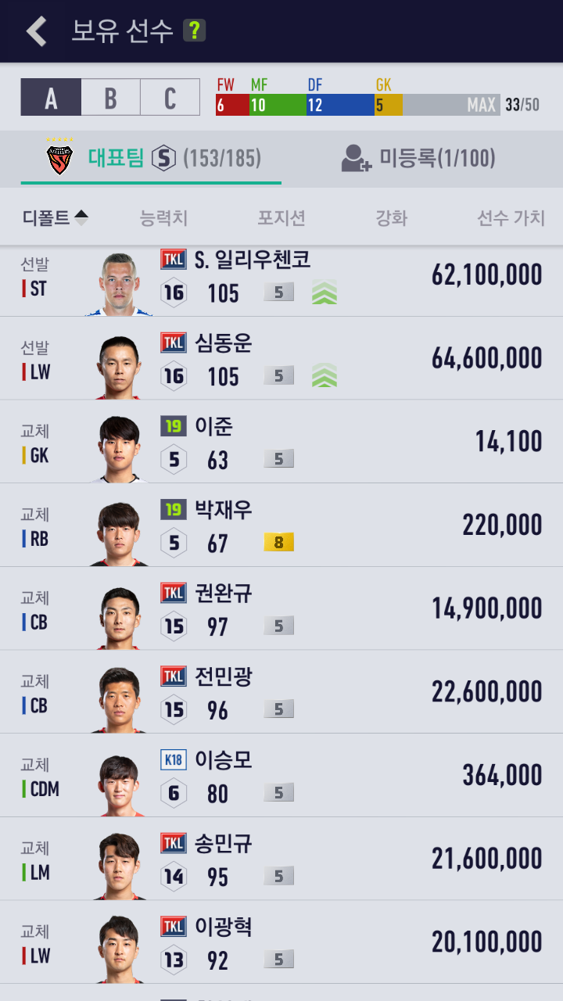This screenshot has height=1001, width=563.
Task: Tap the TKL badge of 심동운
Action: pyautogui.click(x=174, y=343)
